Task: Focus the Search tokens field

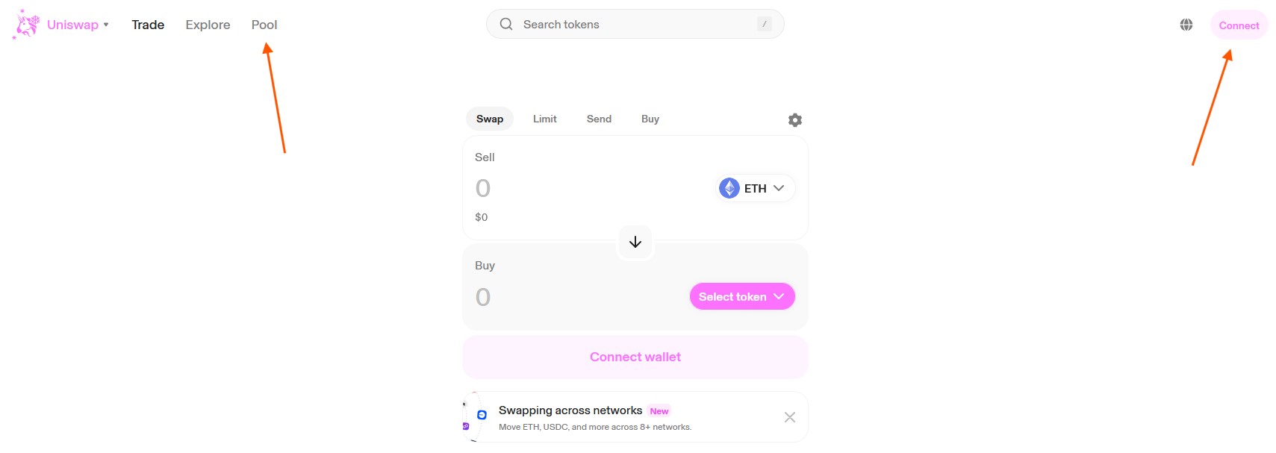Action: [x=635, y=24]
